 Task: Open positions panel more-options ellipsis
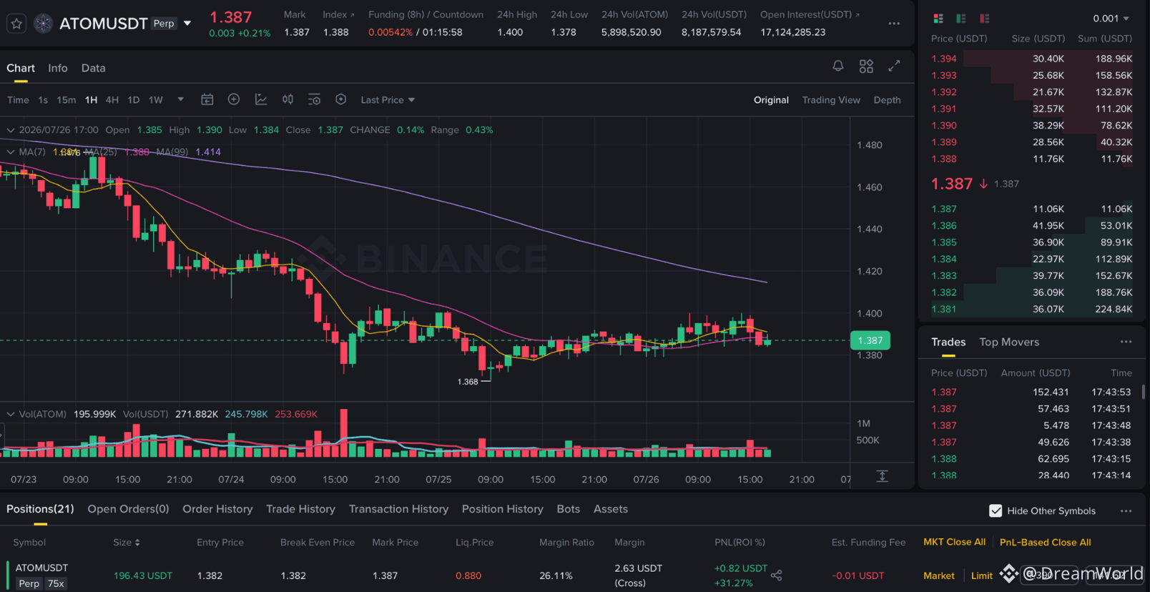pyautogui.click(x=1126, y=510)
